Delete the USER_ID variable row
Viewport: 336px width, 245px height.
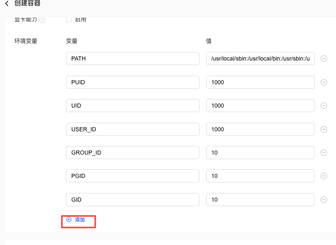(x=323, y=129)
